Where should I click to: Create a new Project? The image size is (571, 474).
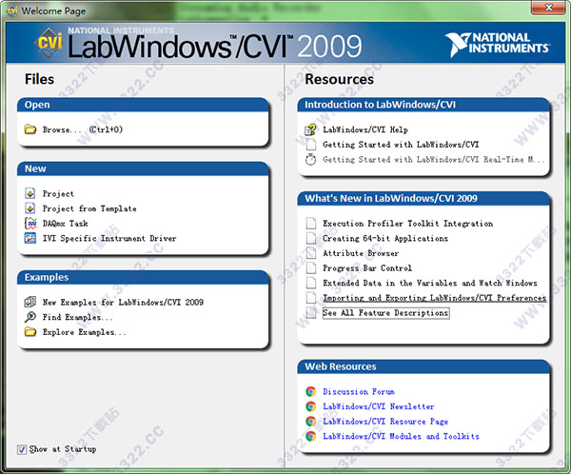tap(58, 193)
